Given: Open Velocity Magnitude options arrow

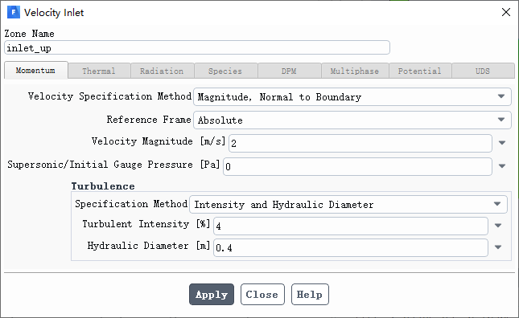Looking at the screenshot, I should [502, 143].
